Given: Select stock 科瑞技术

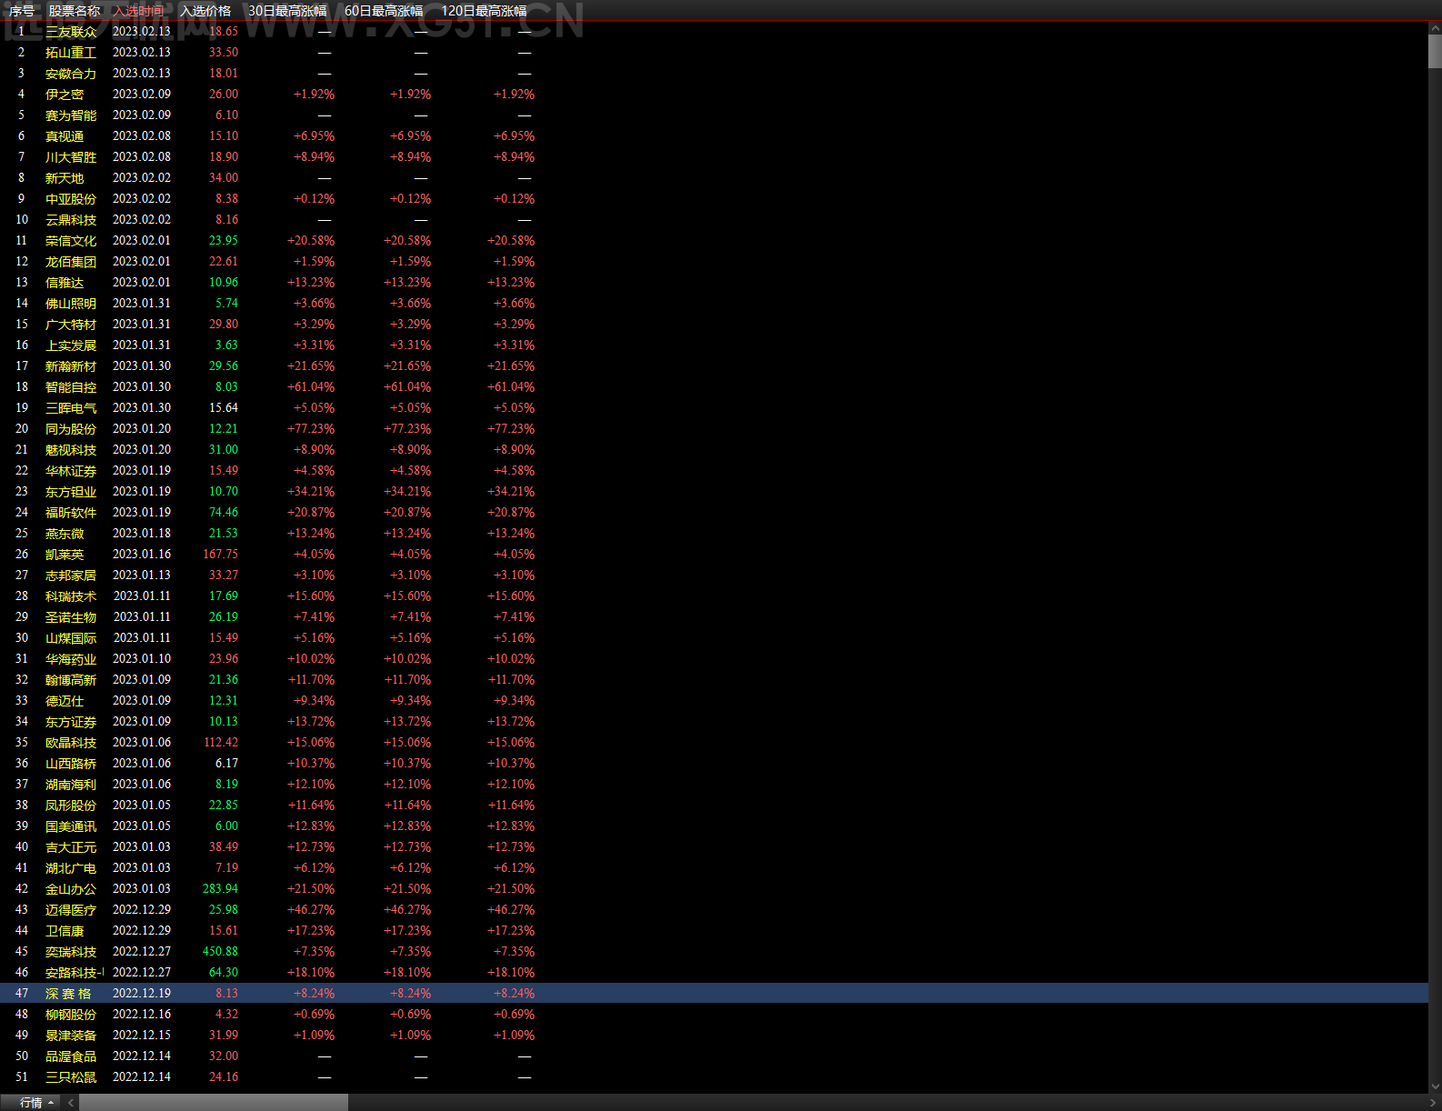Looking at the screenshot, I should [x=71, y=596].
